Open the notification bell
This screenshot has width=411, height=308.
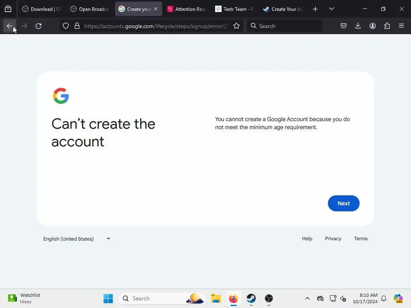[384, 298]
